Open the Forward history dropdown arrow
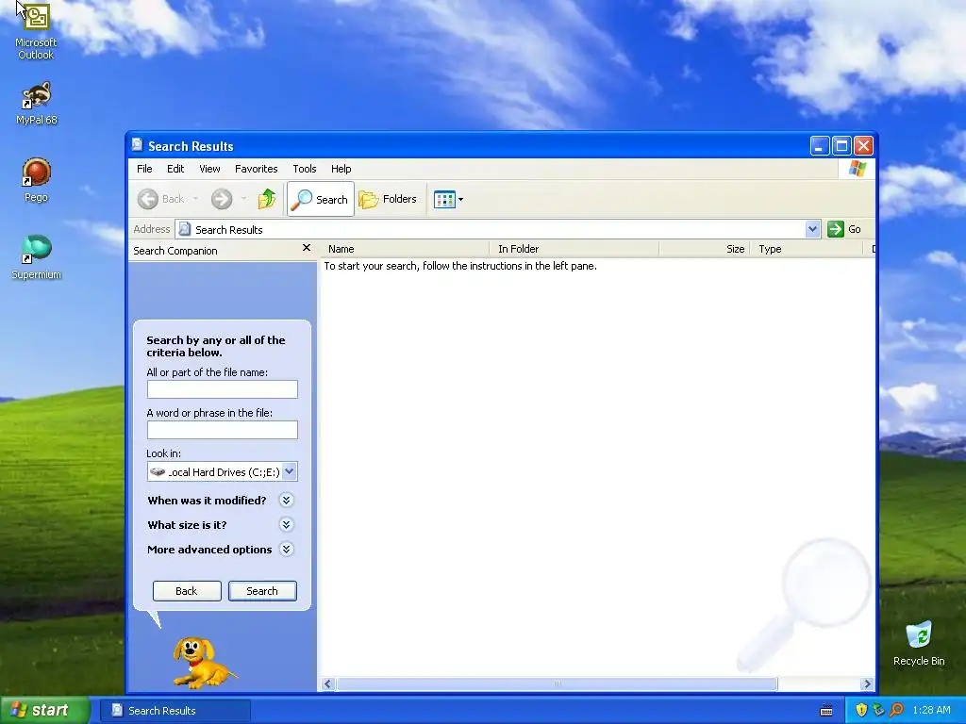The width and height of the screenshot is (966, 724). pyautogui.click(x=244, y=198)
